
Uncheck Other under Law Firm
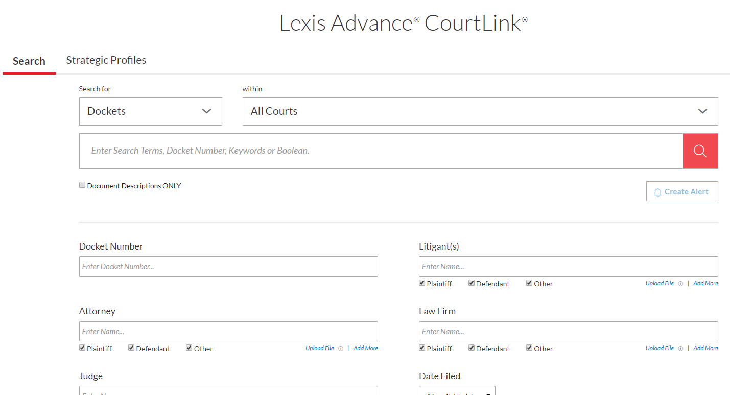click(529, 348)
